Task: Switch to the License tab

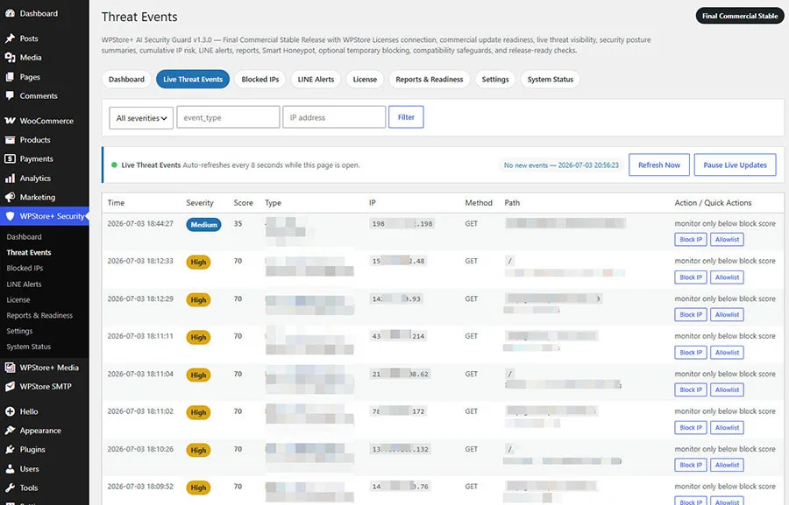Action: click(365, 80)
